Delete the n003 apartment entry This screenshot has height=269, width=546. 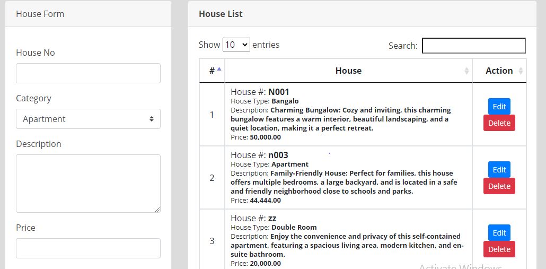(499, 186)
